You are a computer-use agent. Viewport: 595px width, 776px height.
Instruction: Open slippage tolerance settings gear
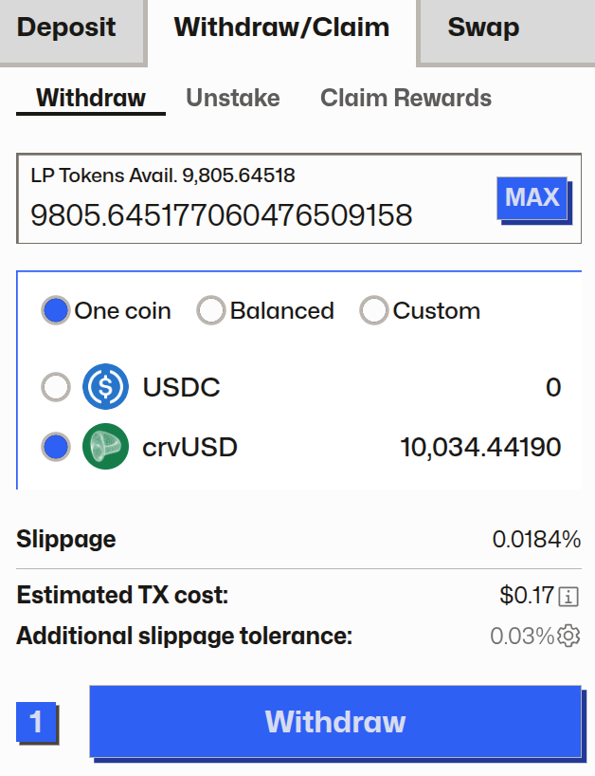click(568, 636)
